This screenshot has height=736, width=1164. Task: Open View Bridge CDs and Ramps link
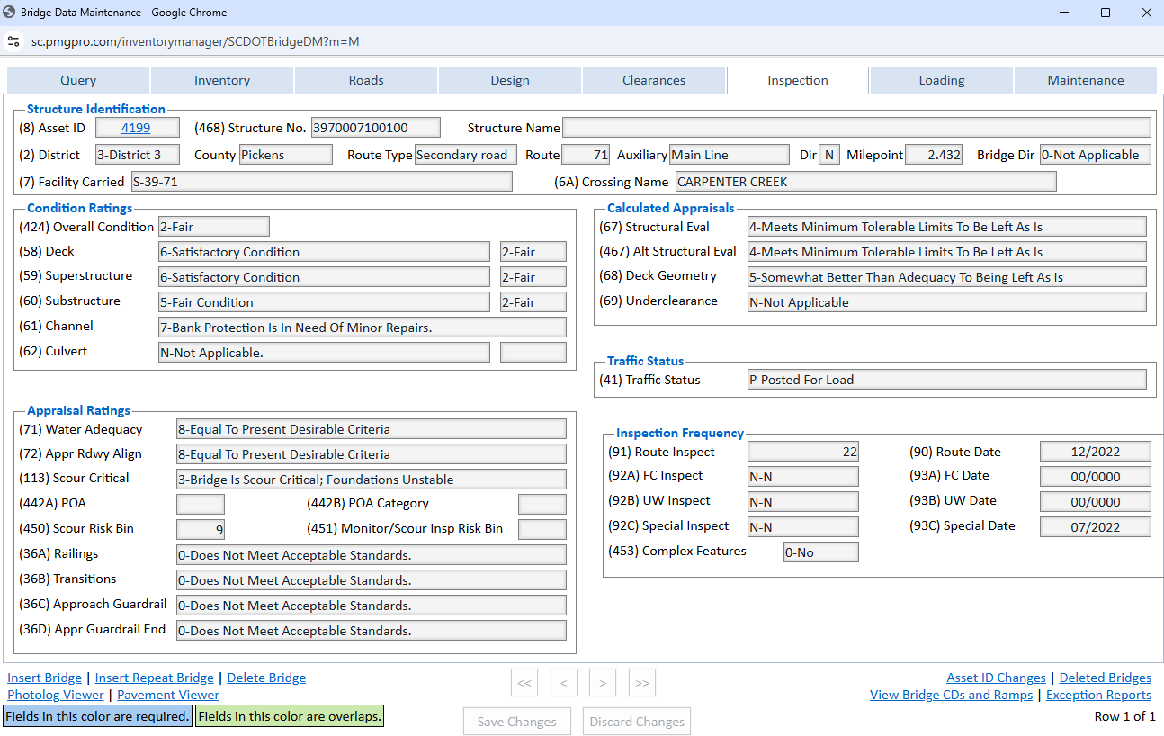click(x=953, y=695)
